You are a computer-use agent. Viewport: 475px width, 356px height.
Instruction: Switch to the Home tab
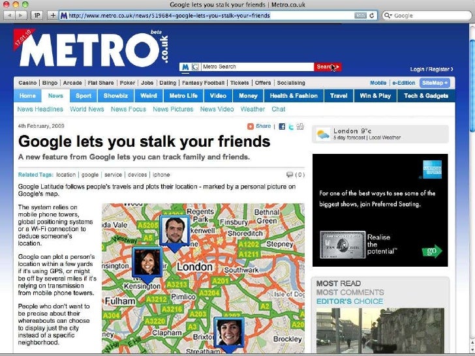click(27, 96)
